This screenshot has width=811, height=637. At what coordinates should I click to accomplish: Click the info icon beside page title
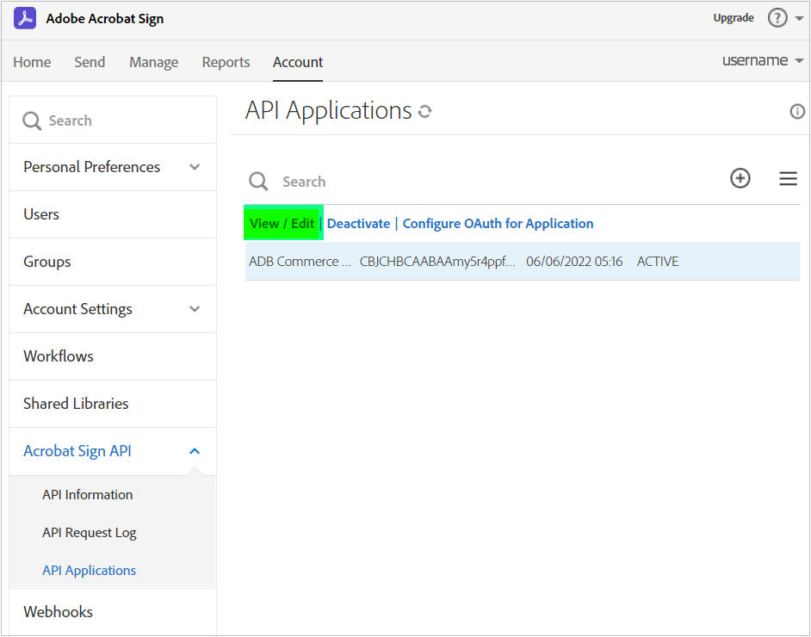797,111
